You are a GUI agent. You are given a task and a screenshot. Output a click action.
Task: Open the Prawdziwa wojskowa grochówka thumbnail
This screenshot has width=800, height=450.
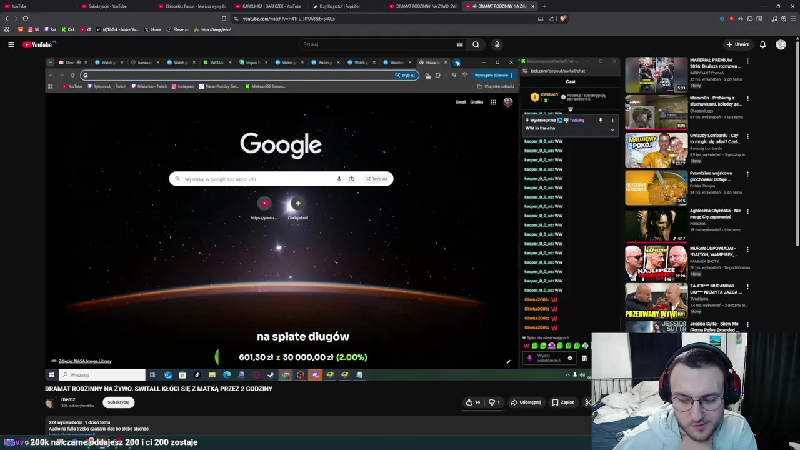656,187
